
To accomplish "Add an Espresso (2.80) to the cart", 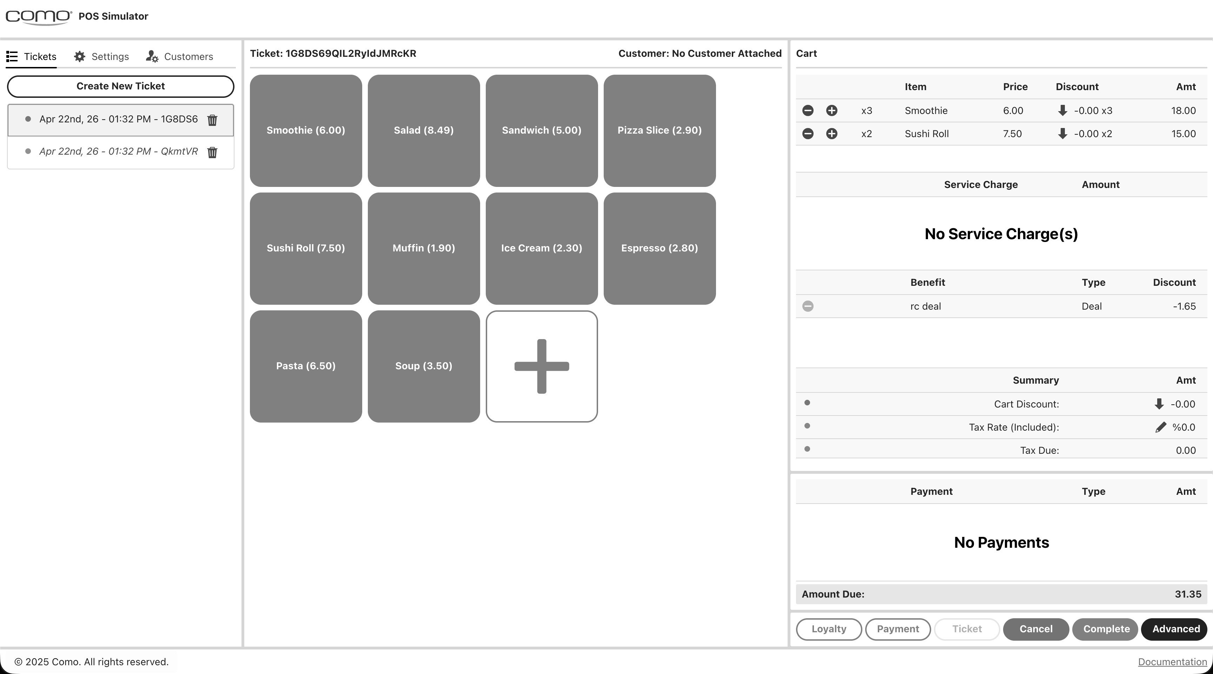I will pyautogui.click(x=660, y=248).
